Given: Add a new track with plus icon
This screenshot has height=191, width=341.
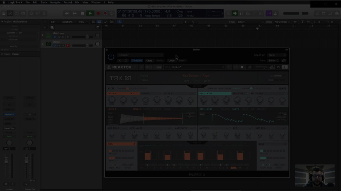Looking at the screenshot, I should [x=45, y=27].
